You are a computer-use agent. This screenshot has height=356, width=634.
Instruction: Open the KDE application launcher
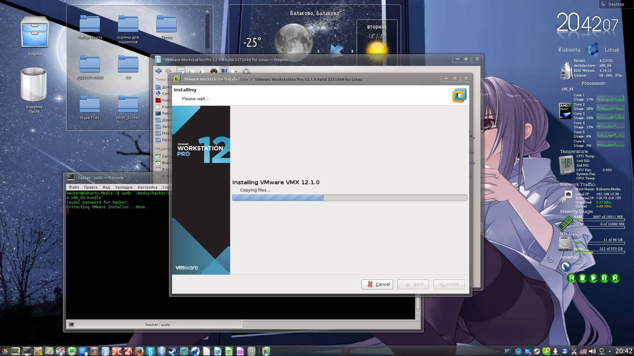pyautogui.click(x=5, y=351)
